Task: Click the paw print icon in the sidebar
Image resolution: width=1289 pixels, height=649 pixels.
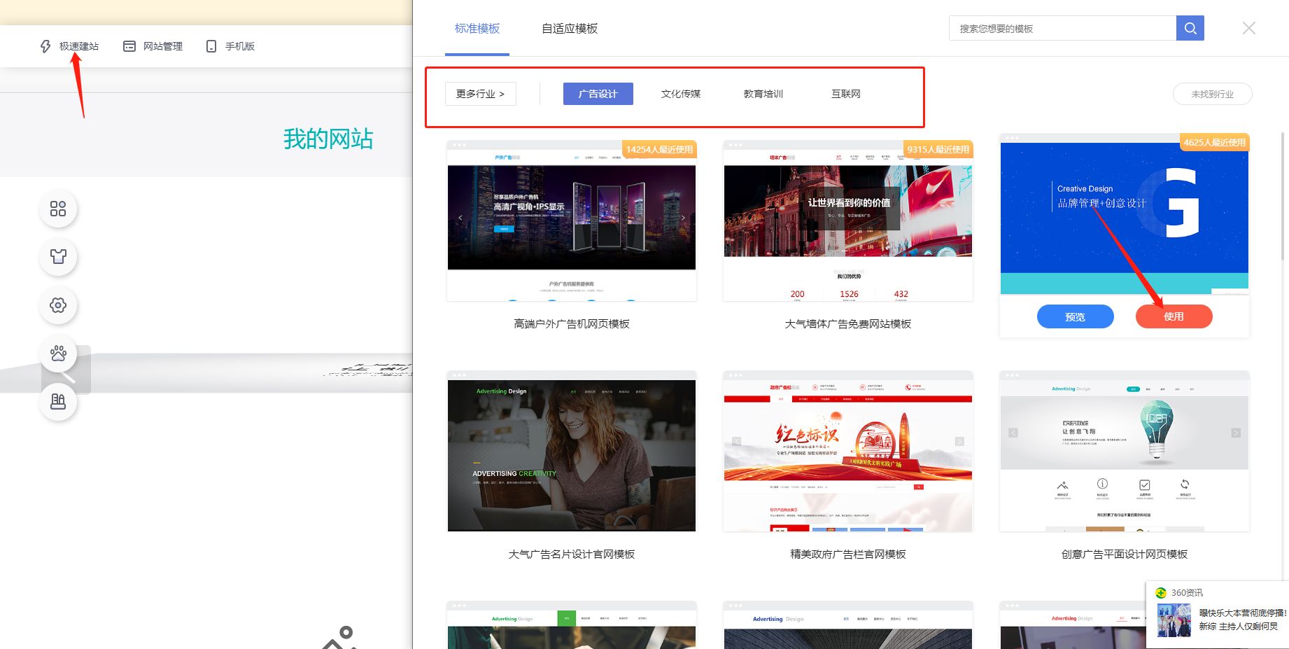Action: pyautogui.click(x=58, y=354)
